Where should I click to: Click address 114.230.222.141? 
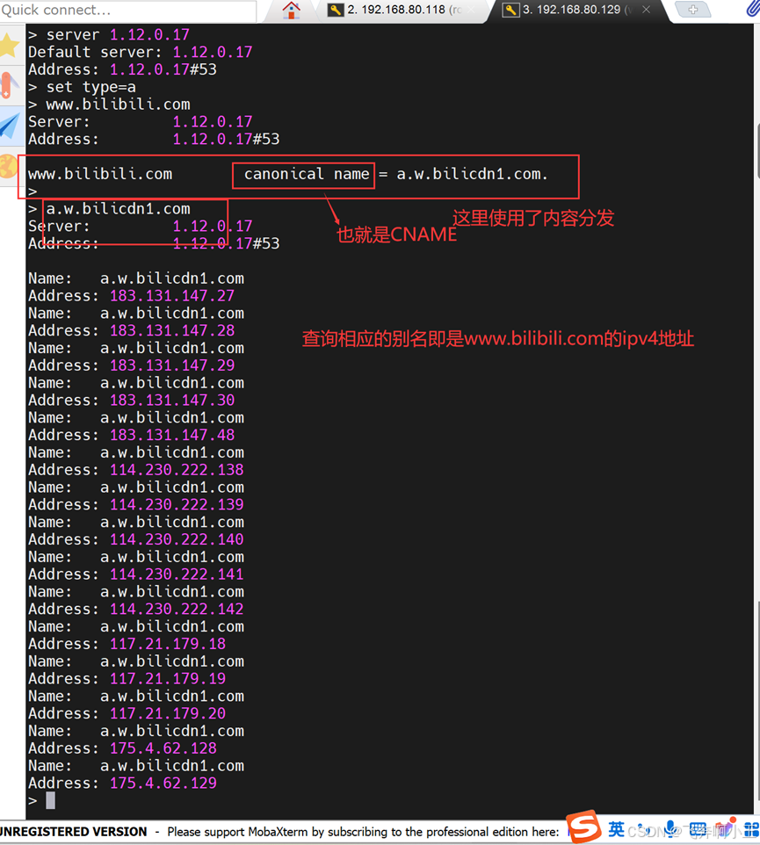coord(177,574)
